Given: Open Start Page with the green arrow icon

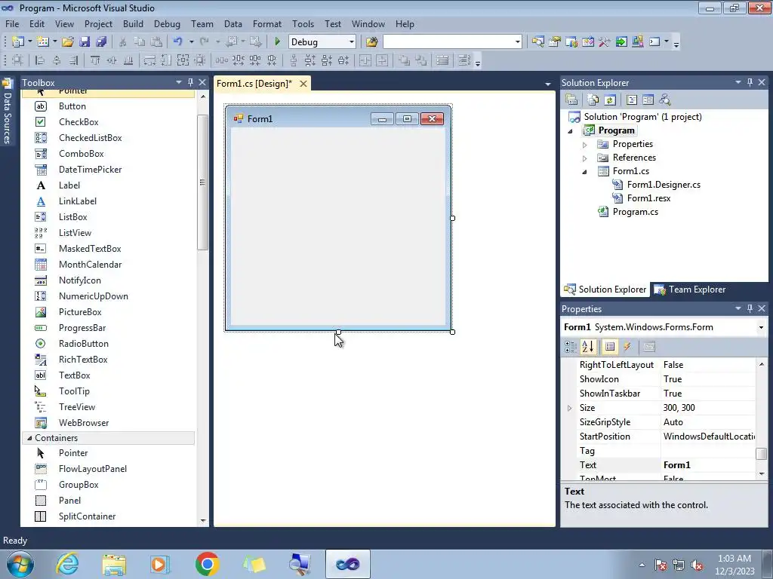Looking at the screenshot, I should tap(621, 42).
